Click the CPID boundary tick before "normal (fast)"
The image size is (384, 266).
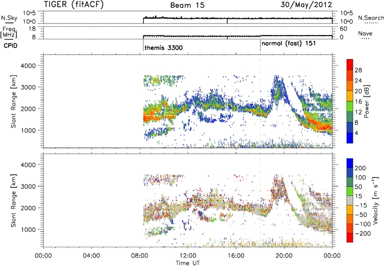pos(260,46)
